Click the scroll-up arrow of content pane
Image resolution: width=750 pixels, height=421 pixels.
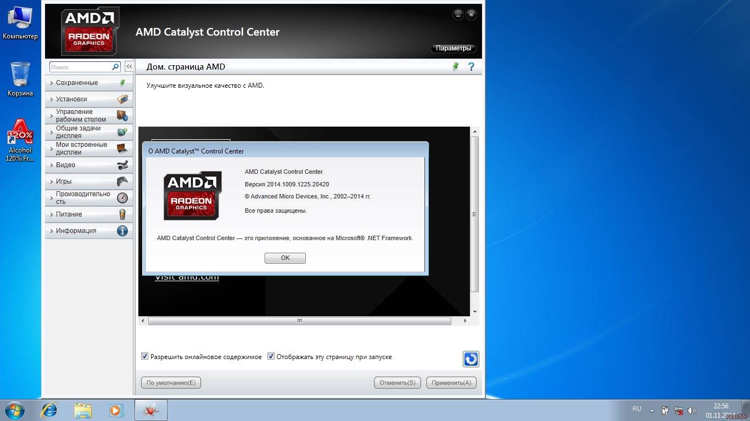pyautogui.click(x=474, y=132)
